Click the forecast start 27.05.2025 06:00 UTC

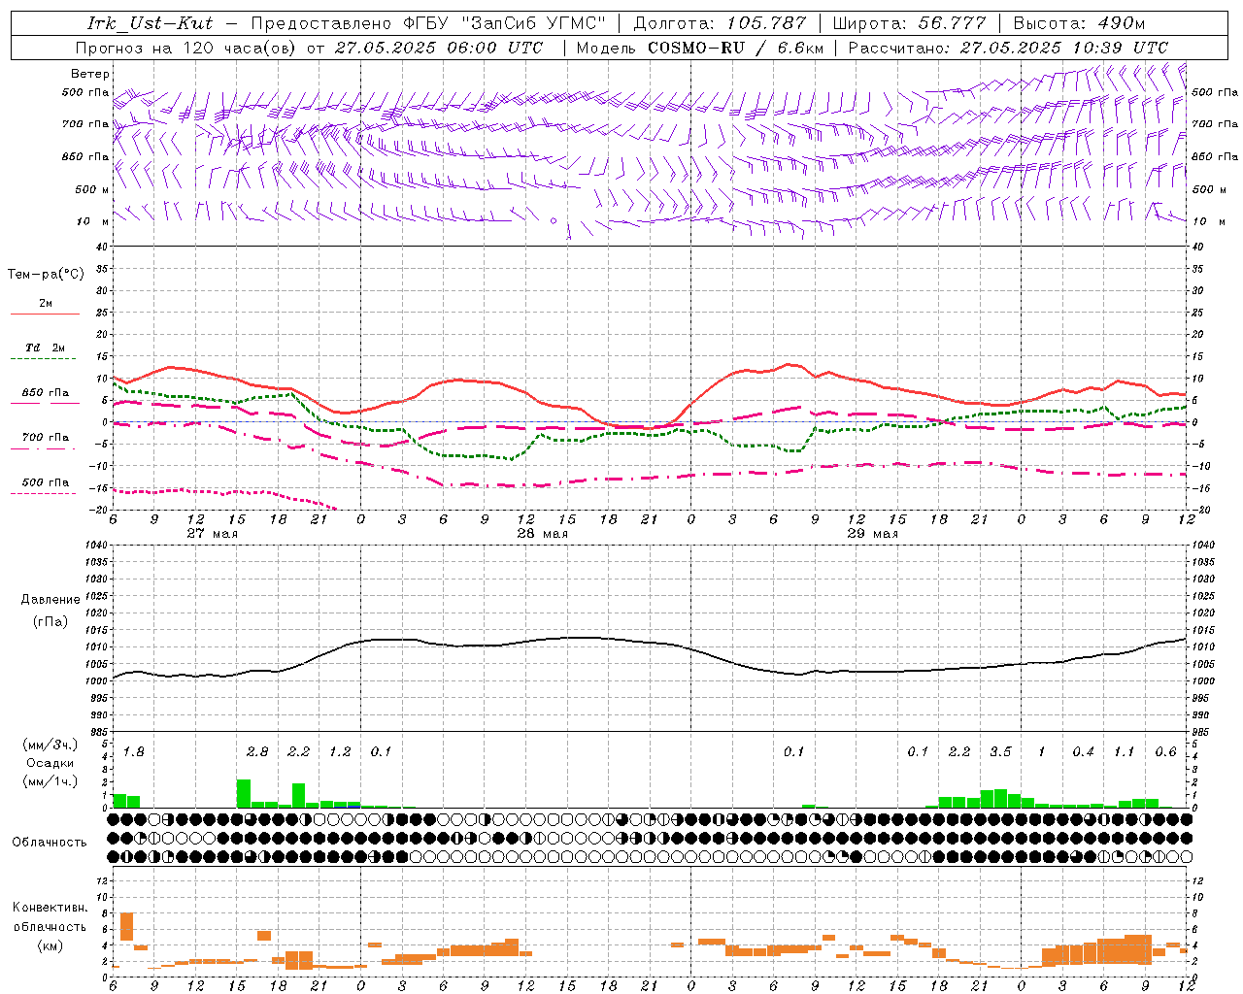[439, 48]
